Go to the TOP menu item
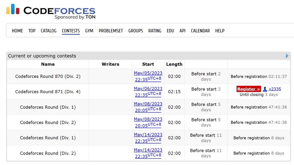This screenshot has width=294, height=165. tap(32, 31)
